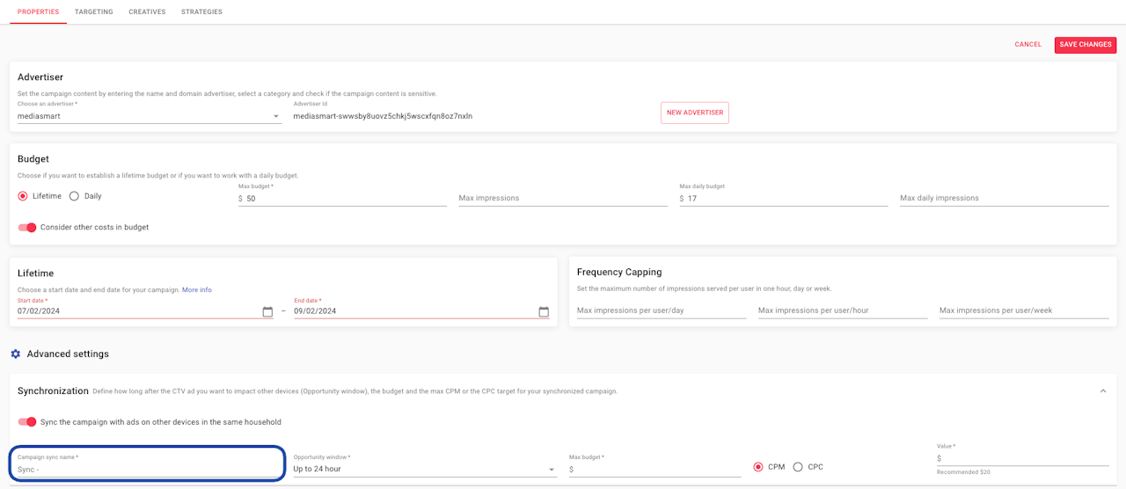Collapse the Synchronization section chevron

coord(1103,390)
